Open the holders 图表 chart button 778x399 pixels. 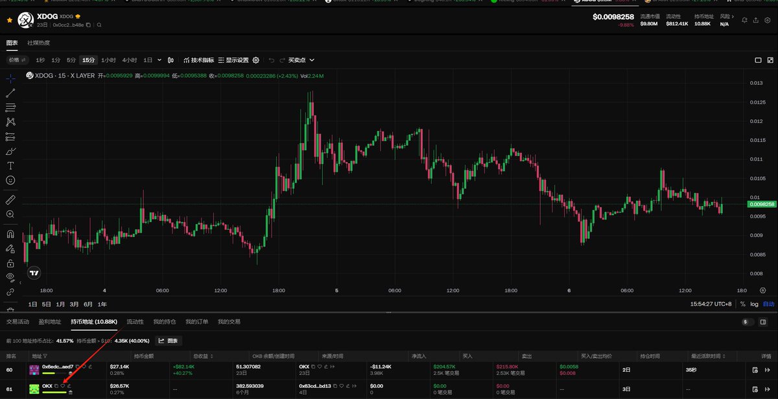point(168,340)
